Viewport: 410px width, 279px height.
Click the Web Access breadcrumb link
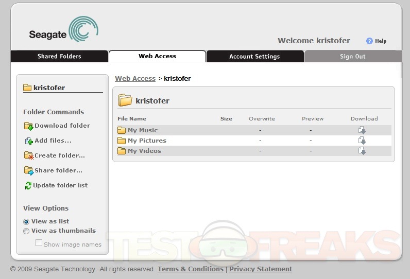coord(135,79)
